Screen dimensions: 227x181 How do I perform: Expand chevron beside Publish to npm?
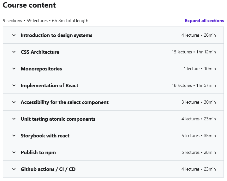[14, 152]
